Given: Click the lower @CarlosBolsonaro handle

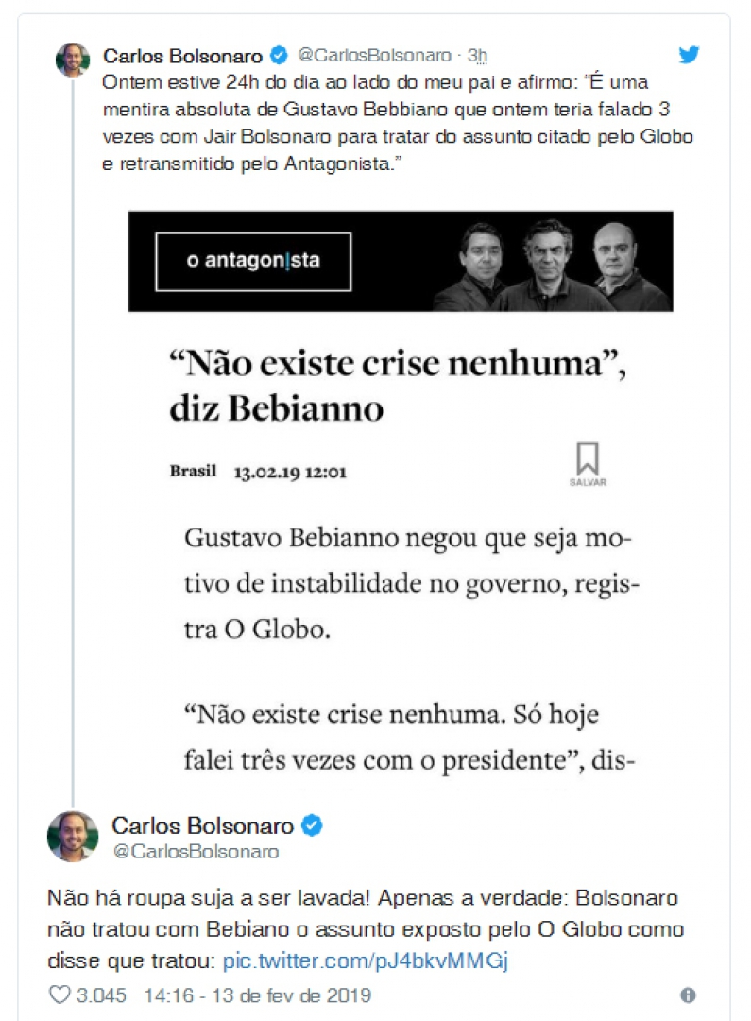Looking at the screenshot, I should (196, 851).
